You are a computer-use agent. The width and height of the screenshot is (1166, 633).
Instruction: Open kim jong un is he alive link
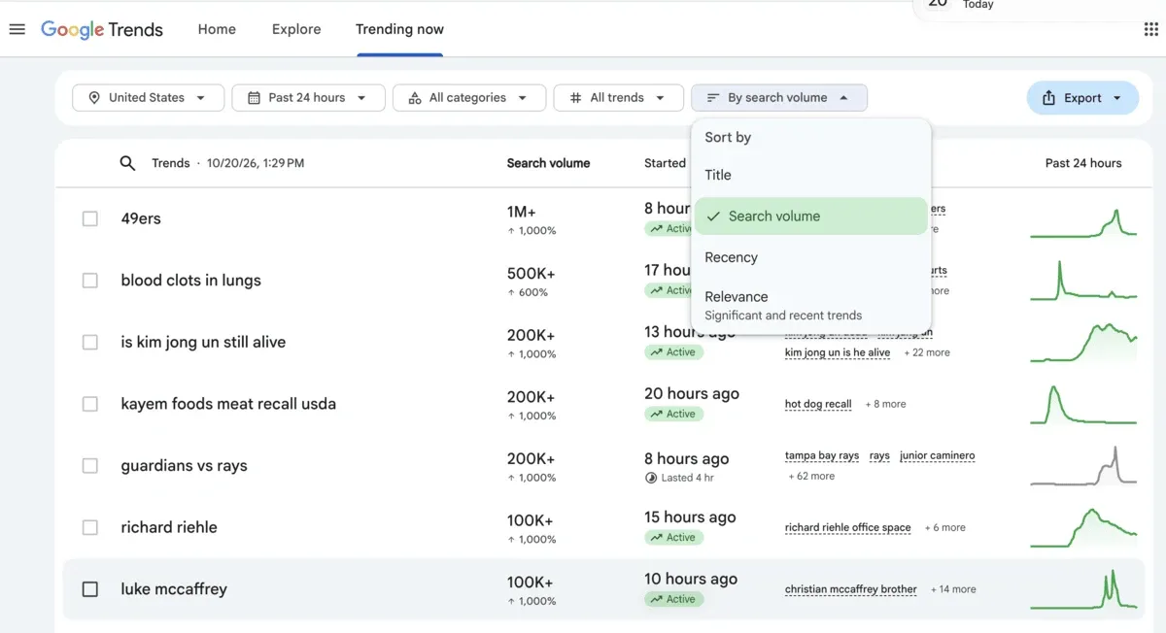pos(838,352)
